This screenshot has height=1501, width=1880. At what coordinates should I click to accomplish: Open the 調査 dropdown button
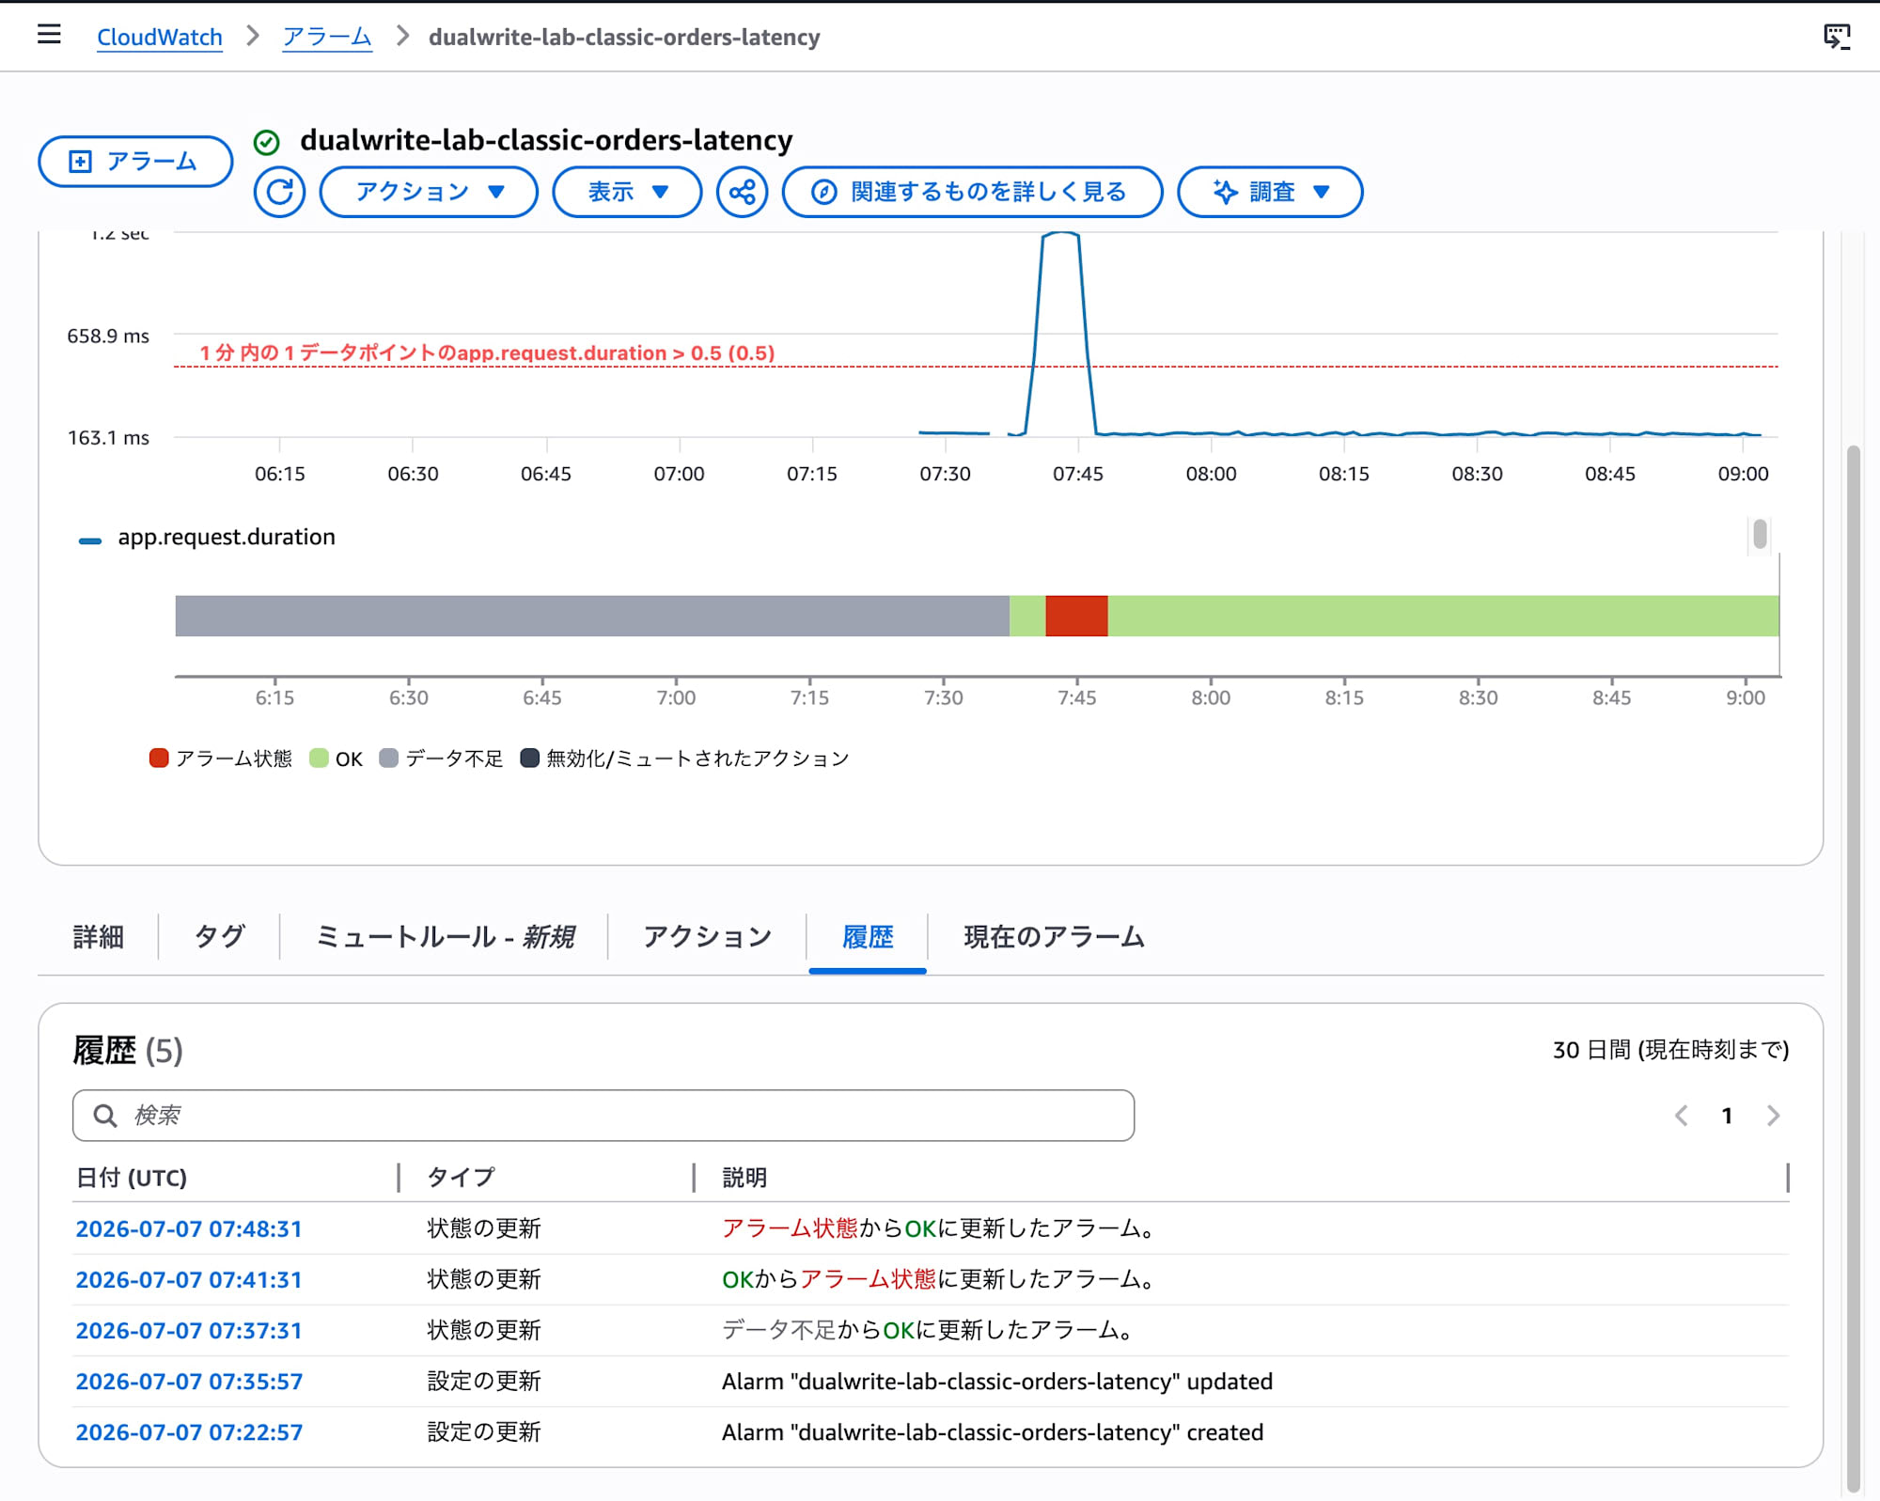[x=1270, y=192]
